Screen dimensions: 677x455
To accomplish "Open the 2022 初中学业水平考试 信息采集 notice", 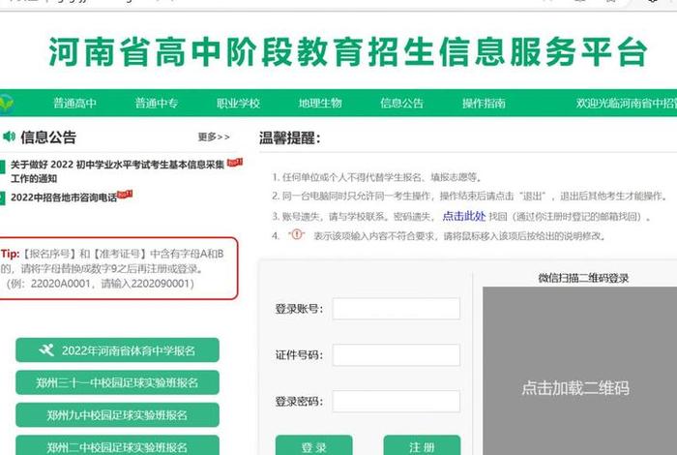I will 117,171.
